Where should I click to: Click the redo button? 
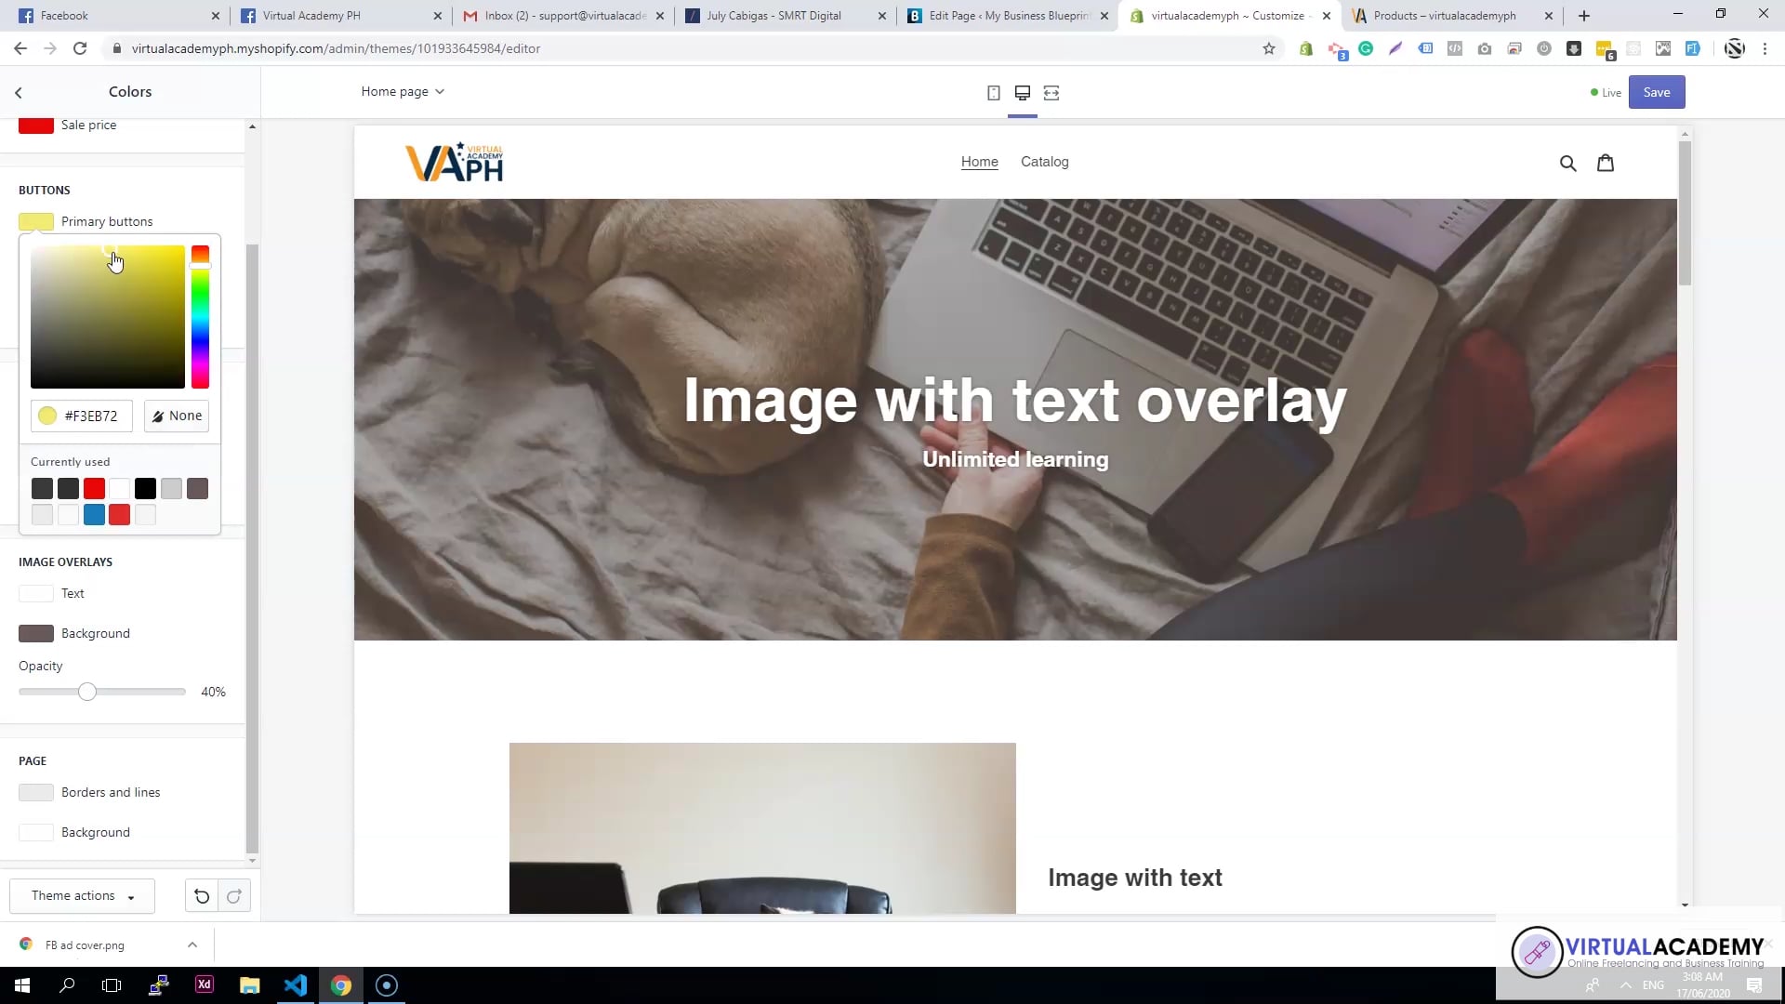[x=234, y=896]
